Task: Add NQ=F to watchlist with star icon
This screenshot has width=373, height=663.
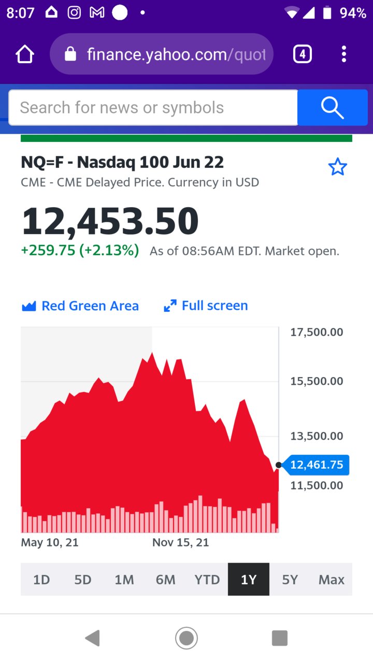Action: click(338, 167)
